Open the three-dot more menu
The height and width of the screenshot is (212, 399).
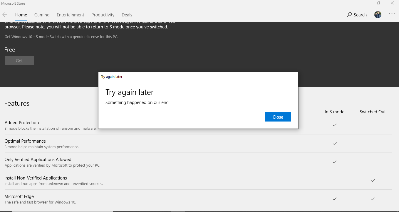tap(392, 14)
